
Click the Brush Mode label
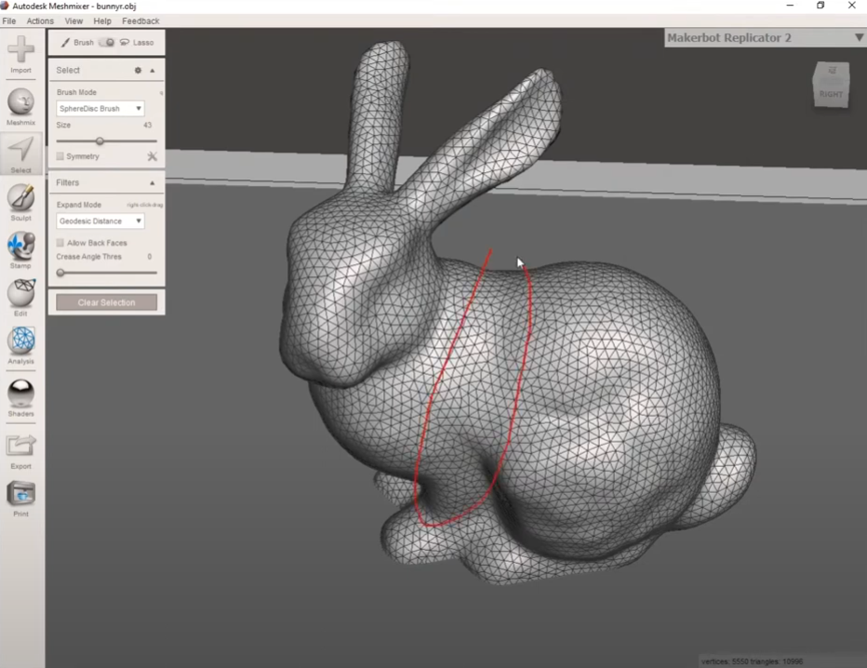tap(76, 92)
